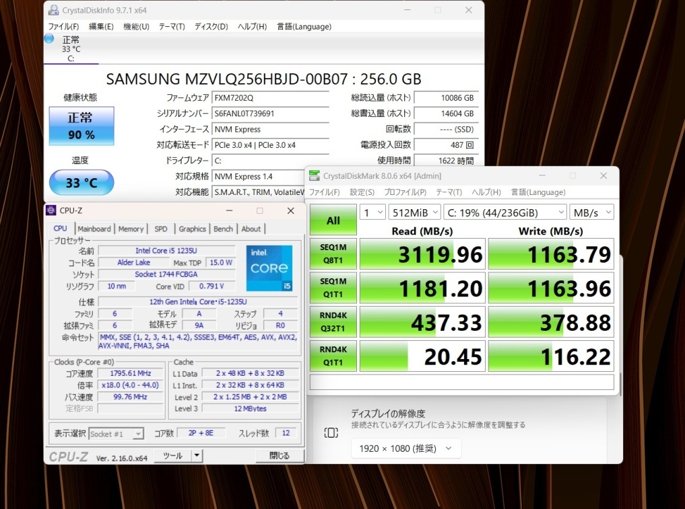Run the RND4K Q1T1 benchmark test
This screenshot has width=685, height=509.
click(333, 356)
